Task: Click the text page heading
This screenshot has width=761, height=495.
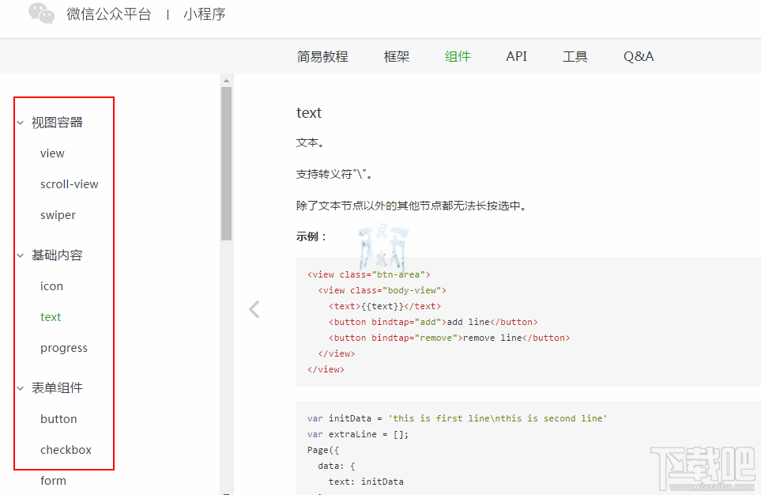Action: [x=309, y=113]
